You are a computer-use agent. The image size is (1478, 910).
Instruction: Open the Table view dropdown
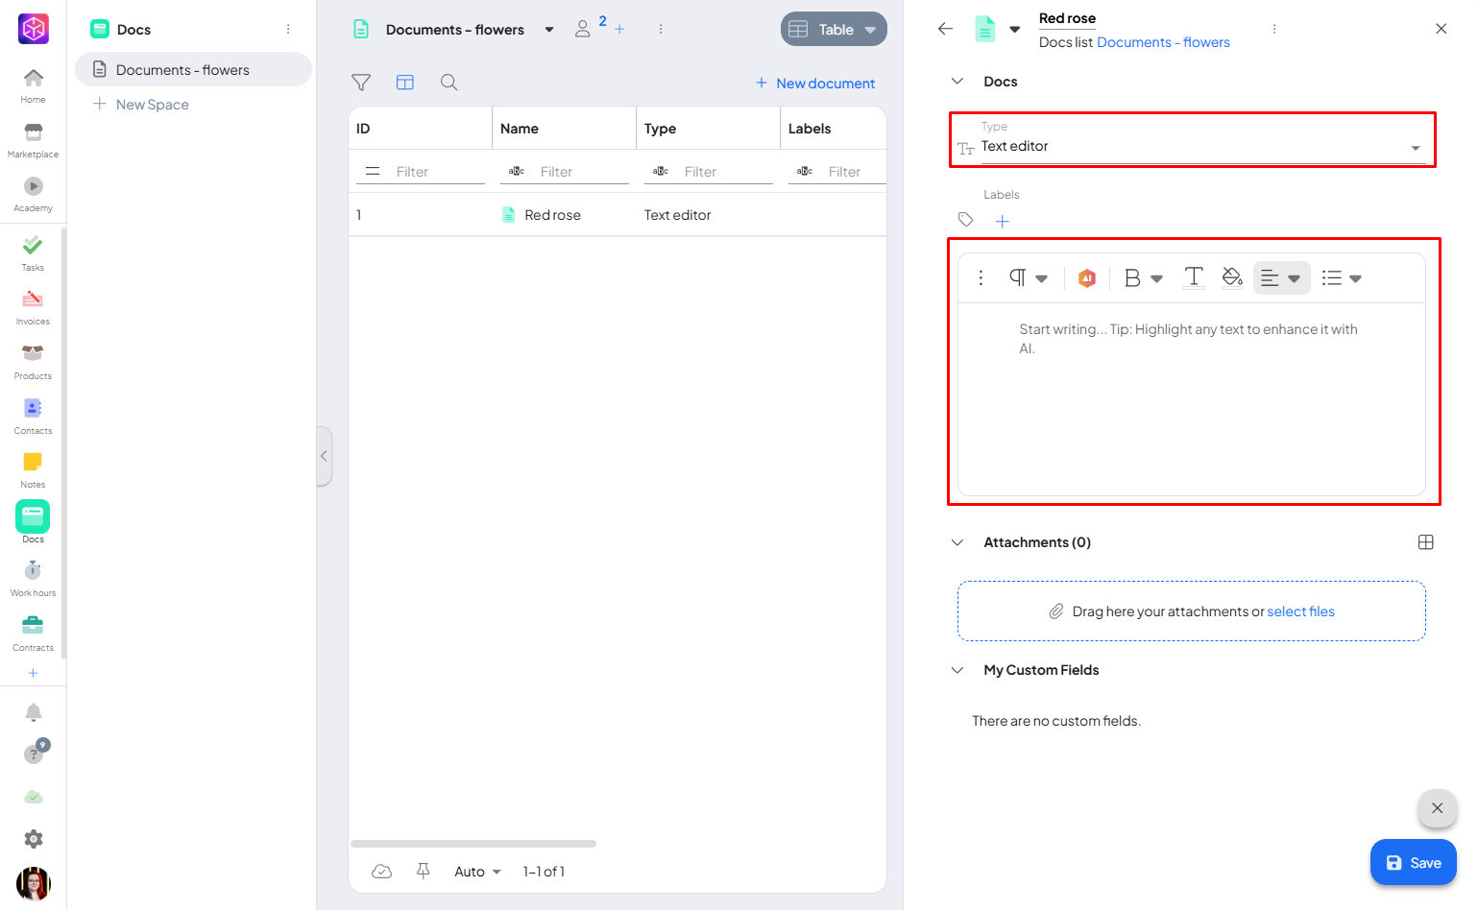(x=834, y=30)
